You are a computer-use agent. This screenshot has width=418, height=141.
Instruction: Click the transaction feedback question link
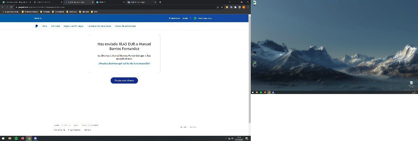(x=124, y=63)
